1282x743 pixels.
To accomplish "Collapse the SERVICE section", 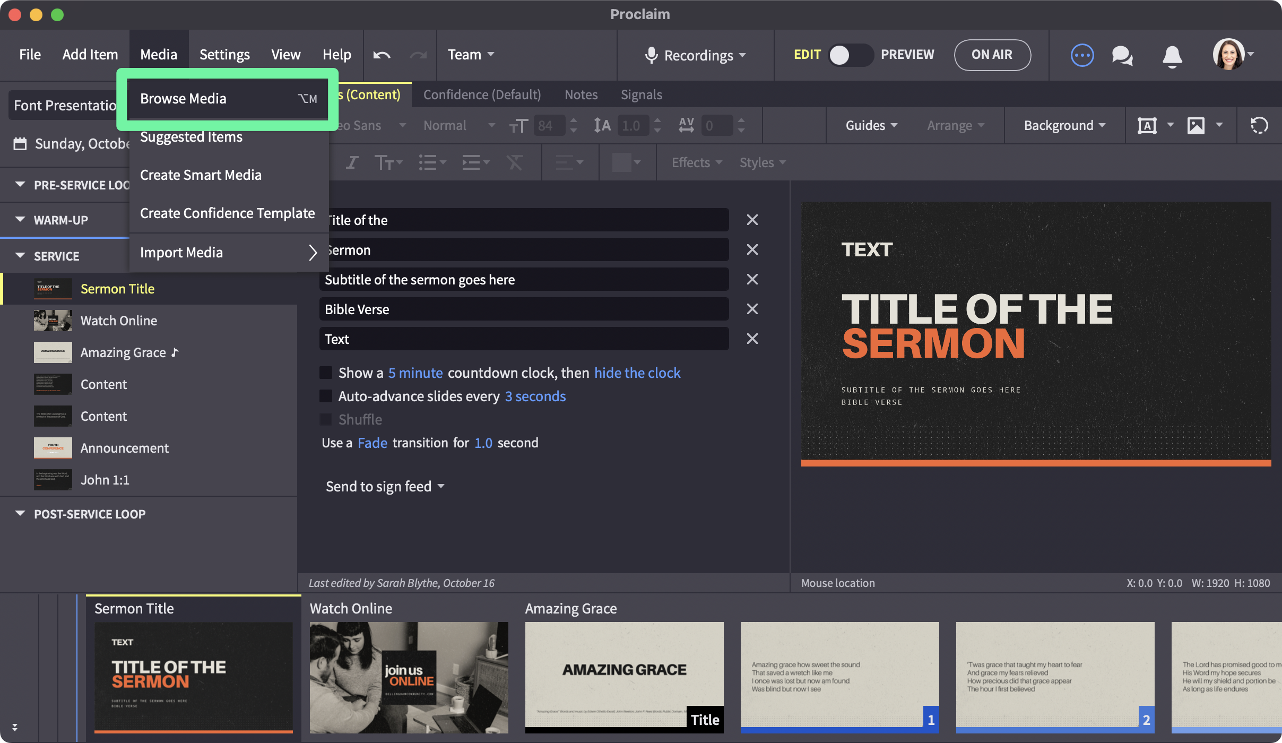I will click(20, 256).
